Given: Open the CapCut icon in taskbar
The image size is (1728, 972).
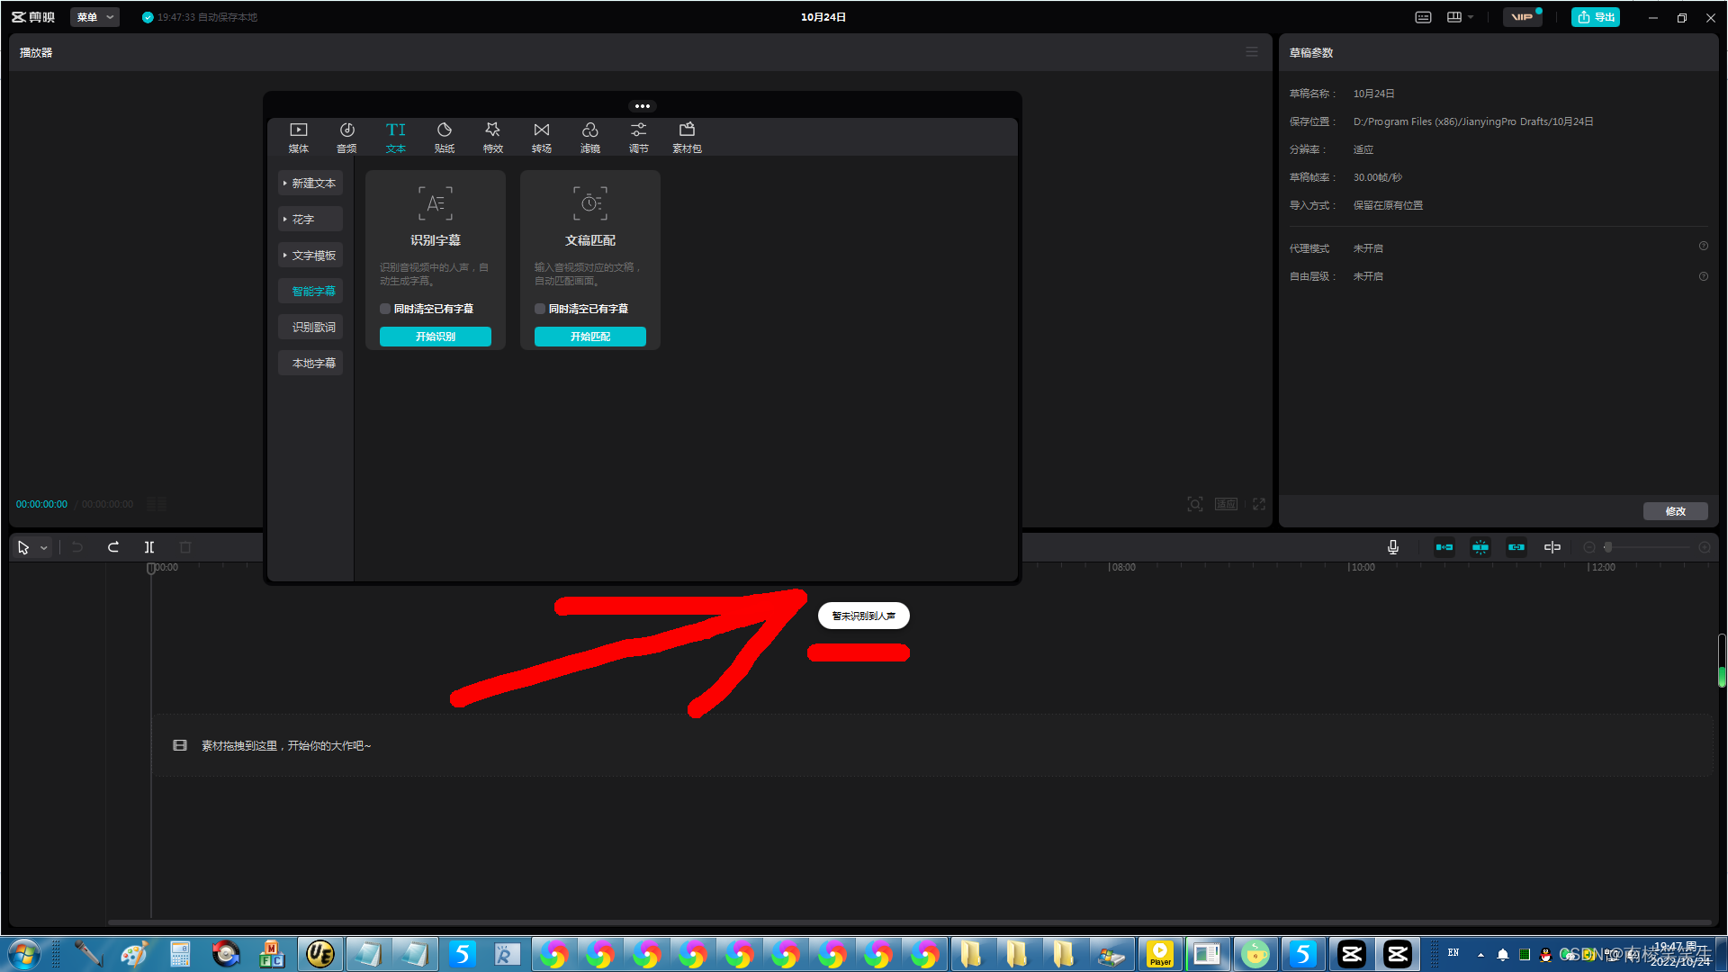Looking at the screenshot, I should (1352, 954).
